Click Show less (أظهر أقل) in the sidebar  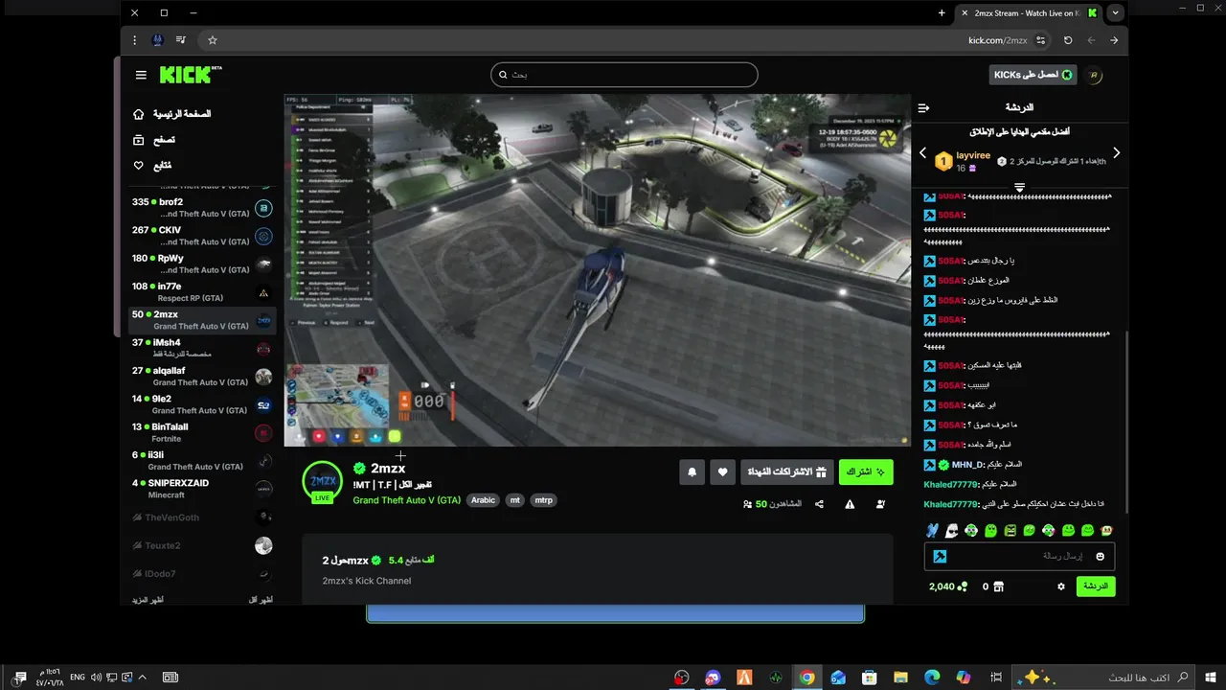click(261, 600)
